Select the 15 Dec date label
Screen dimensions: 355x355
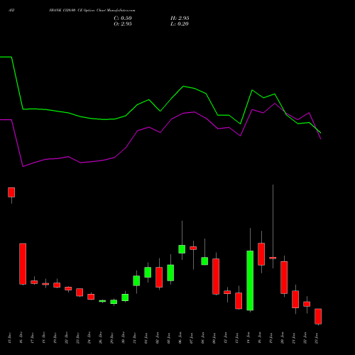click(x=10, y=338)
